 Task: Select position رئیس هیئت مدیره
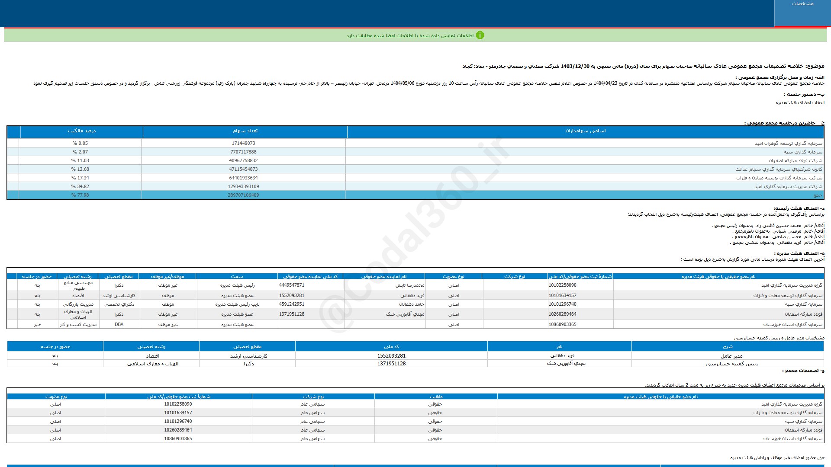click(x=237, y=285)
